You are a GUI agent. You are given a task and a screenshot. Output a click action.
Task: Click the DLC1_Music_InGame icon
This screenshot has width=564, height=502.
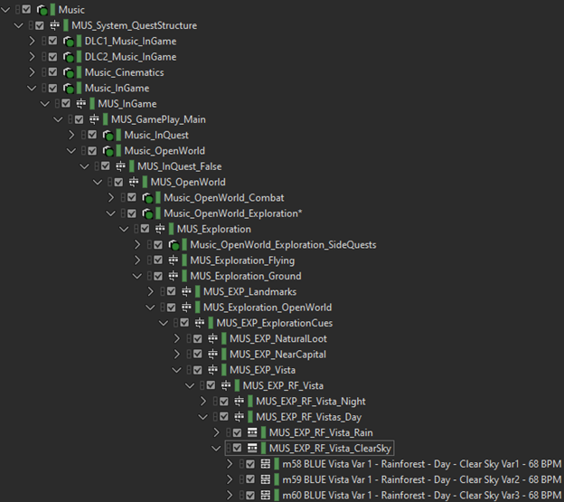[68, 42]
